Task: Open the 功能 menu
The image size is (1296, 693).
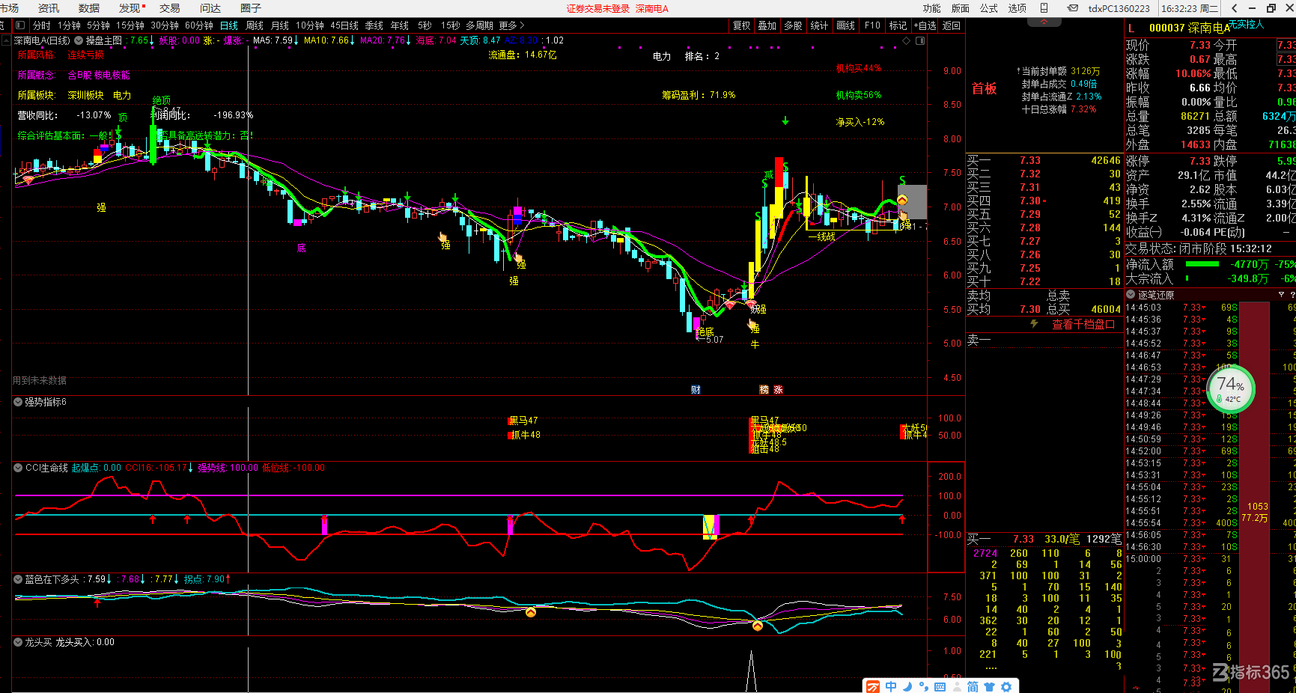Action: 931,8
